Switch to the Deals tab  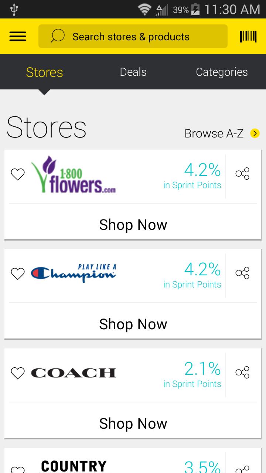pyautogui.click(x=133, y=72)
